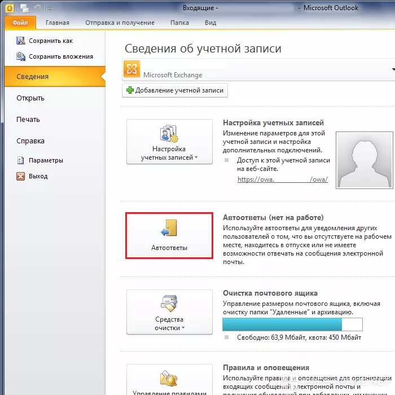The height and width of the screenshot is (395, 395).
Task: Open the Файл tab
Action: 20,23
